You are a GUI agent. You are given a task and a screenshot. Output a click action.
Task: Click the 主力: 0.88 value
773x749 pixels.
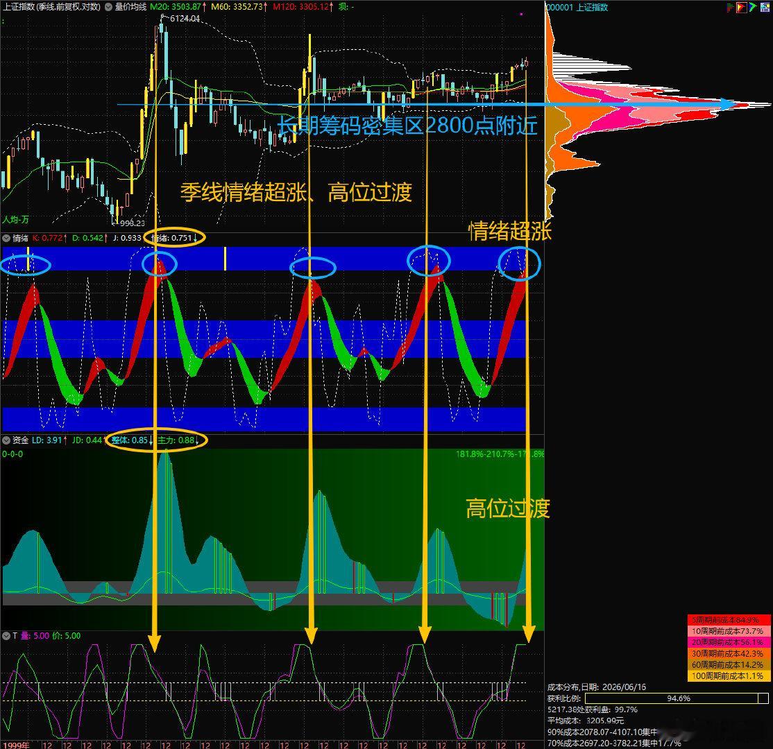[x=178, y=440]
